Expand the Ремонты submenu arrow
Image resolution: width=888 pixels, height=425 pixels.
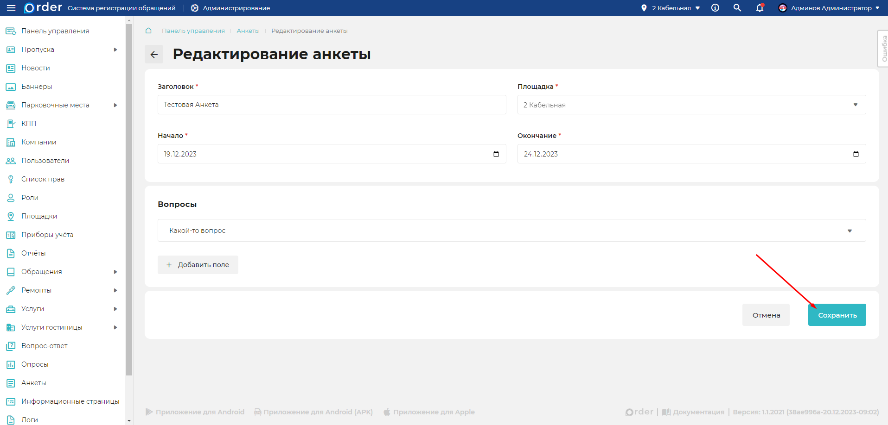(115, 290)
